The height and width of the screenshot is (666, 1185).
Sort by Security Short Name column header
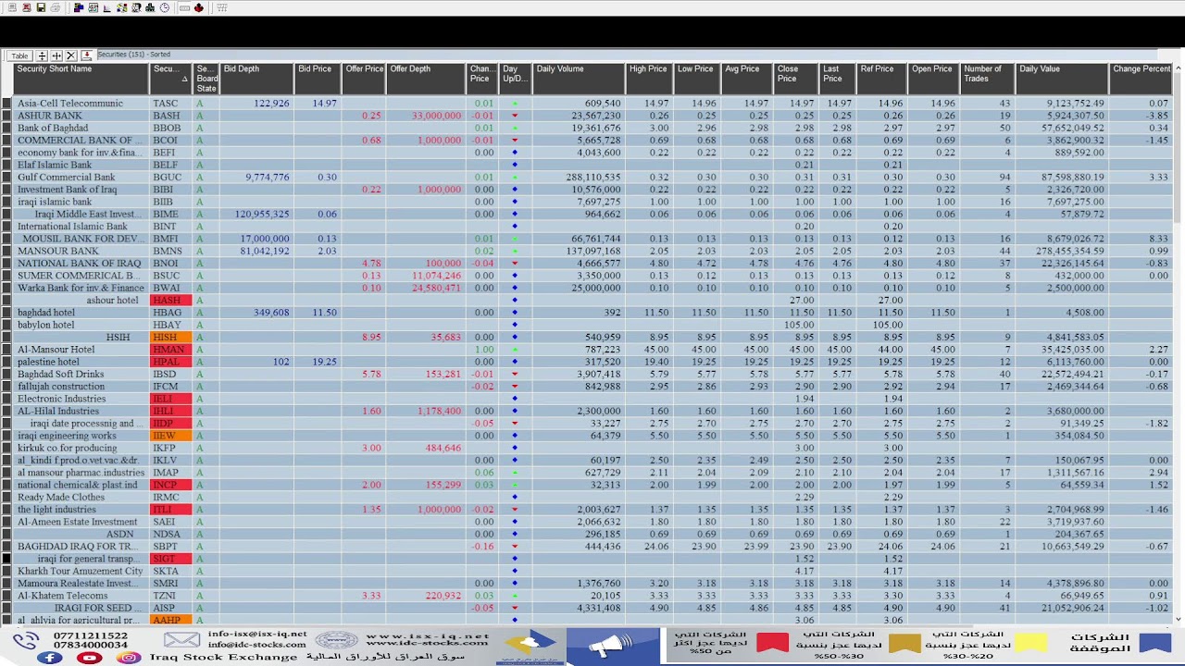pyautogui.click(x=81, y=78)
